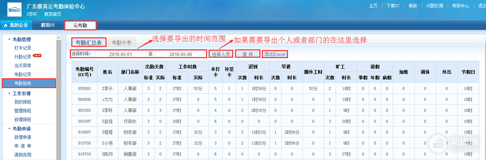Open the 主页 link in top bar
The image size is (486, 160).
pyautogui.click(x=373, y=6)
